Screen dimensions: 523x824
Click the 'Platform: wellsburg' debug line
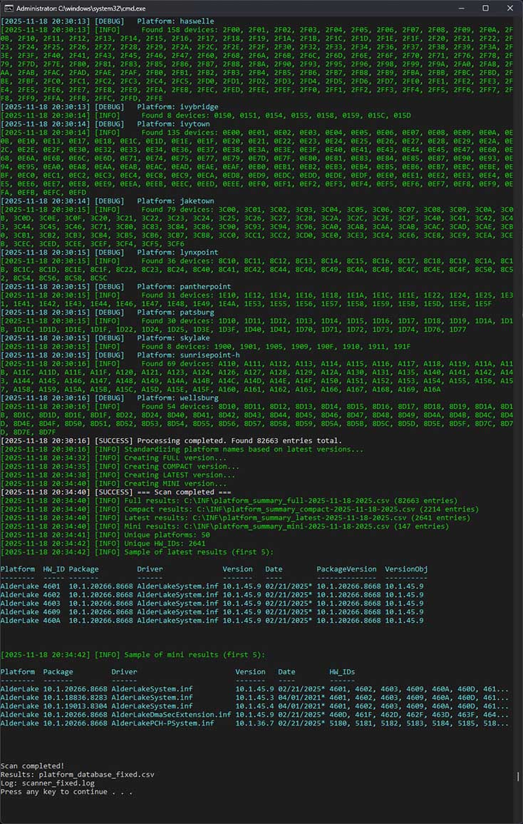click(x=177, y=397)
